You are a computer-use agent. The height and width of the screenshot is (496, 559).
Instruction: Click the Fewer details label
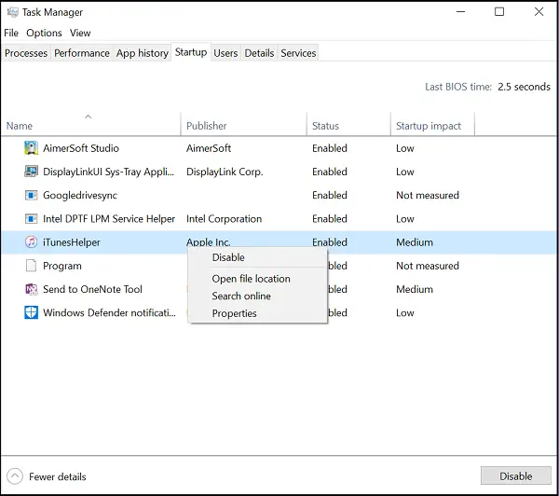coord(58,476)
